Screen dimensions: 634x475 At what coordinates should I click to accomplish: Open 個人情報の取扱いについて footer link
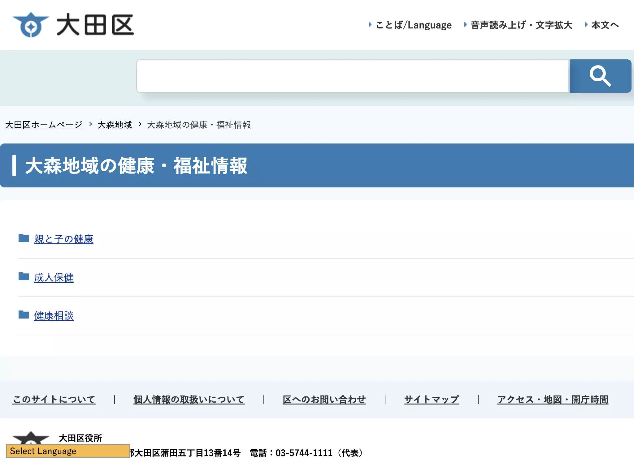pos(189,400)
